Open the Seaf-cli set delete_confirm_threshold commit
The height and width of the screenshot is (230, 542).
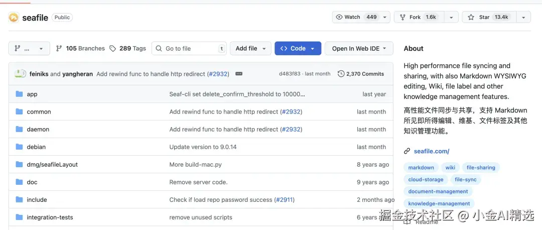pyautogui.click(x=237, y=94)
